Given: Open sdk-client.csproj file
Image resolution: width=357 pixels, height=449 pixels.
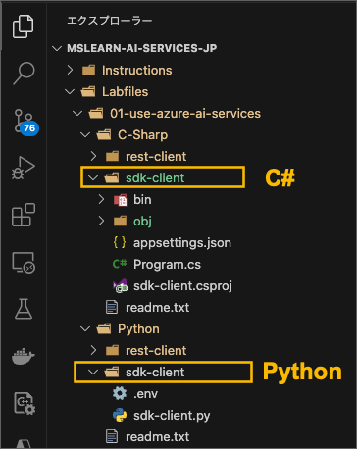Looking at the screenshot, I should 182,286.
